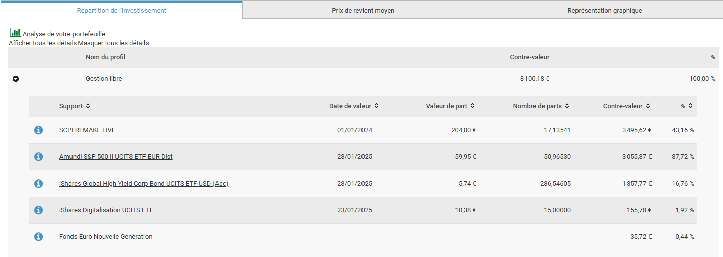Sort the Contre-valeur column in holdings table
This screenshot has height=257, width=723.
(x=648, y=106)
